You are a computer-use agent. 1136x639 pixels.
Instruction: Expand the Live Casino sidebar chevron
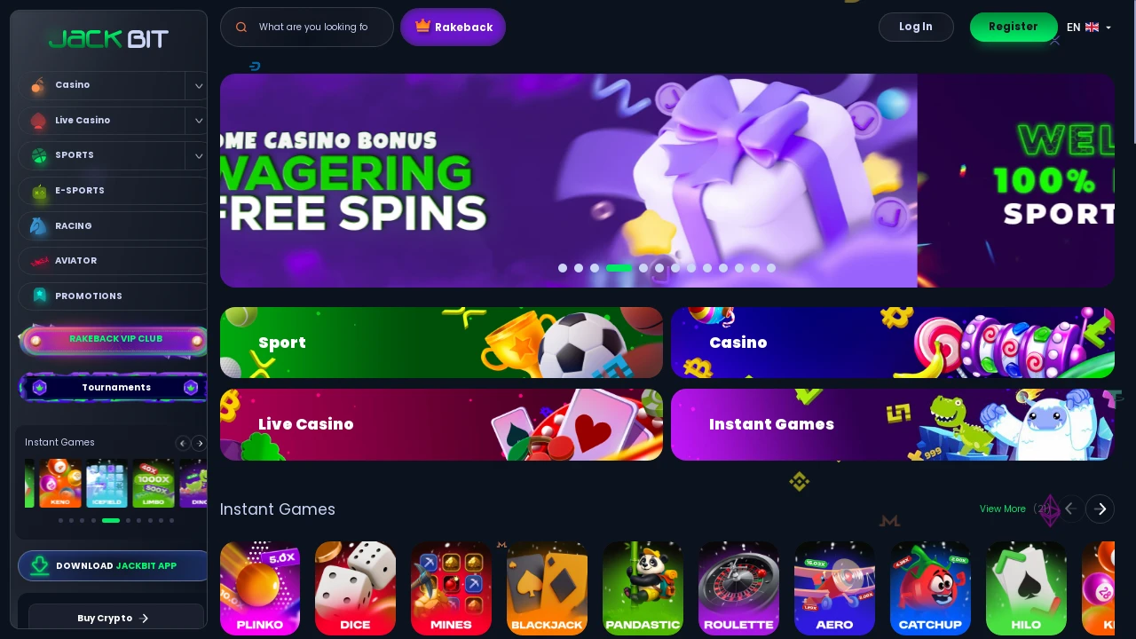pos(198,121)
